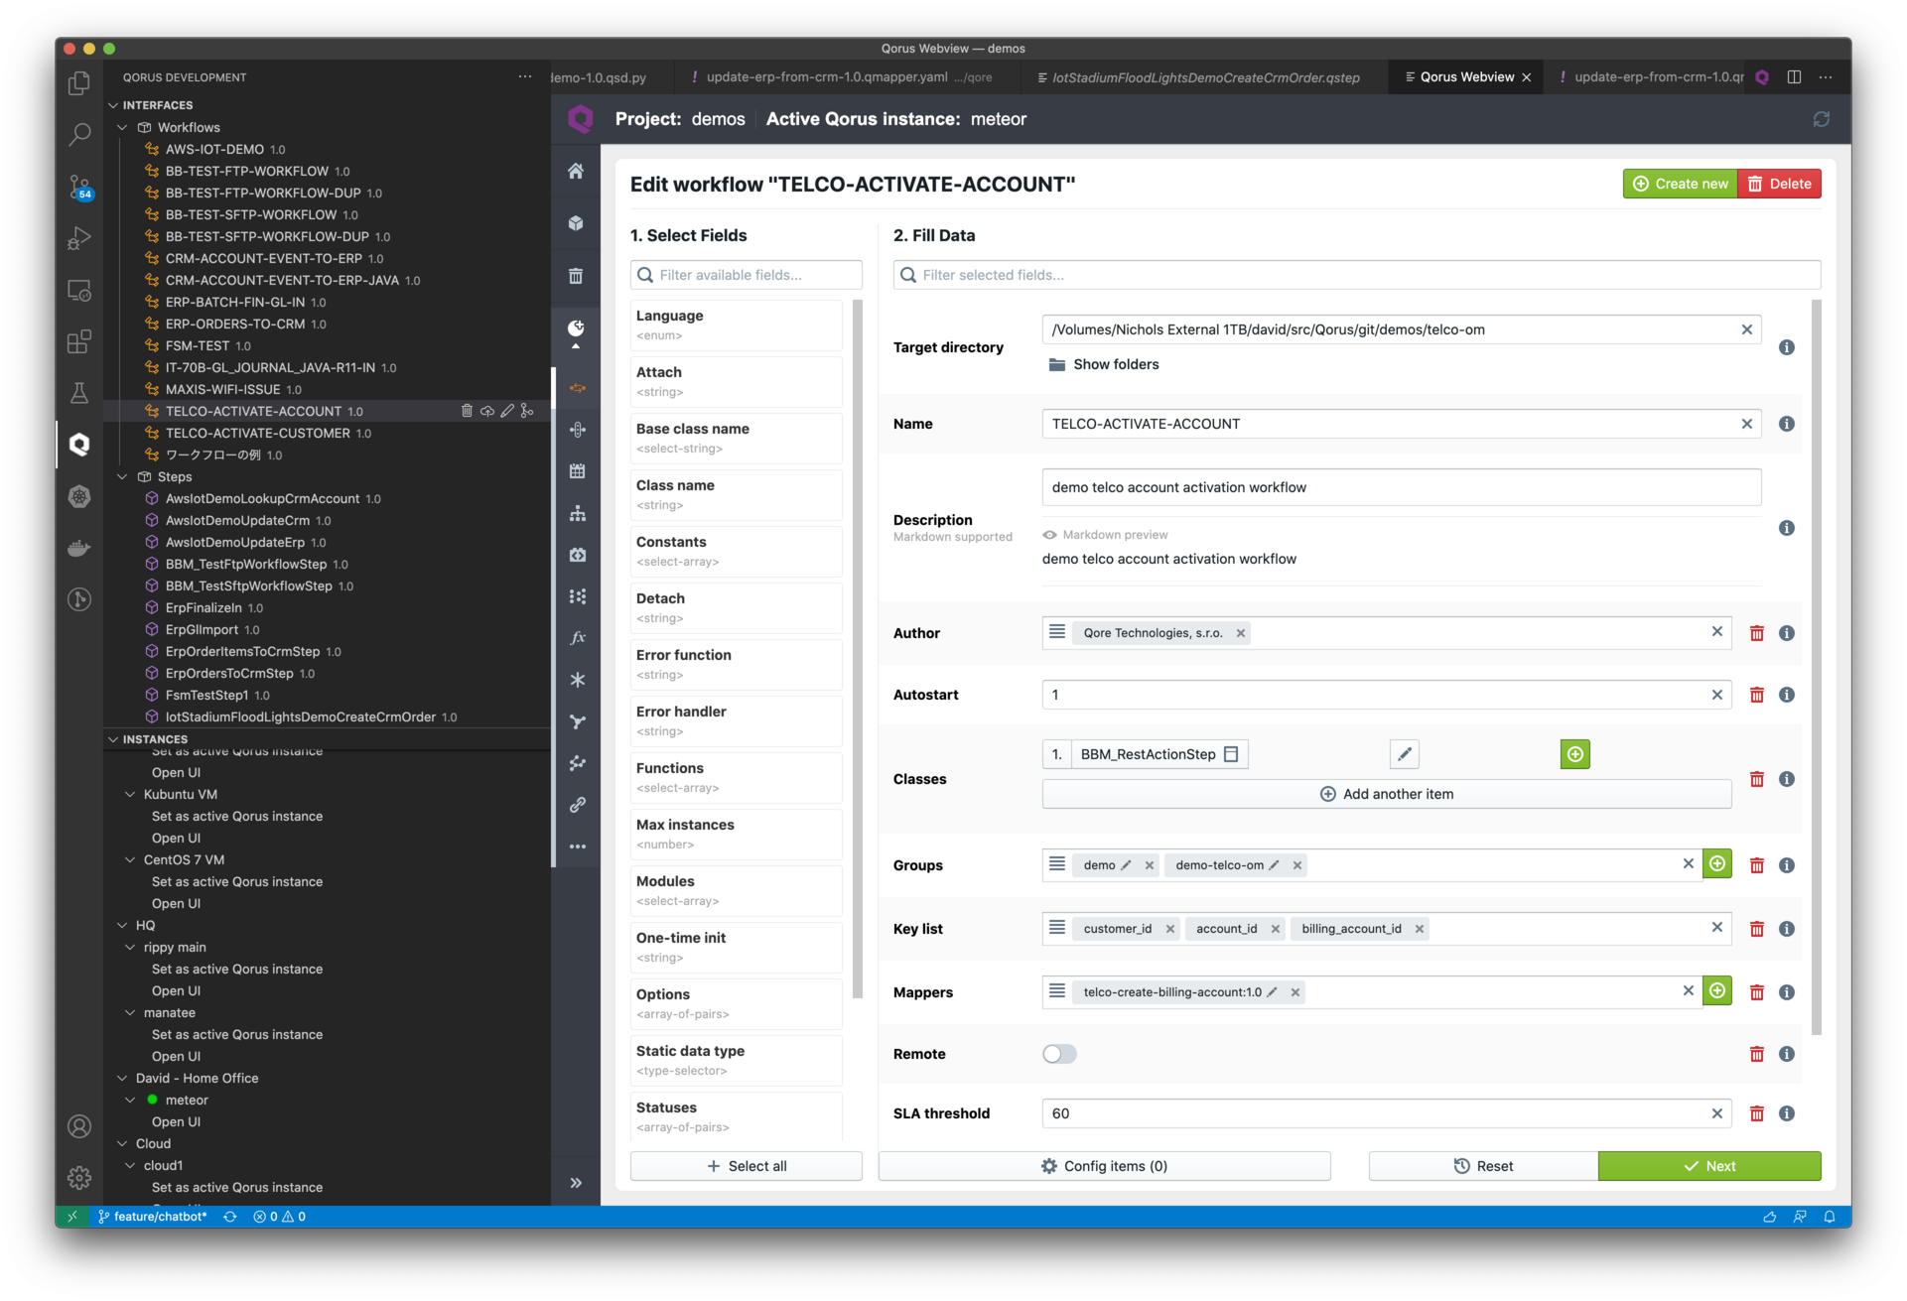This screenshot has width=1907, height=1301.
Task: Click the Create new button
Action: point(1680,184)
